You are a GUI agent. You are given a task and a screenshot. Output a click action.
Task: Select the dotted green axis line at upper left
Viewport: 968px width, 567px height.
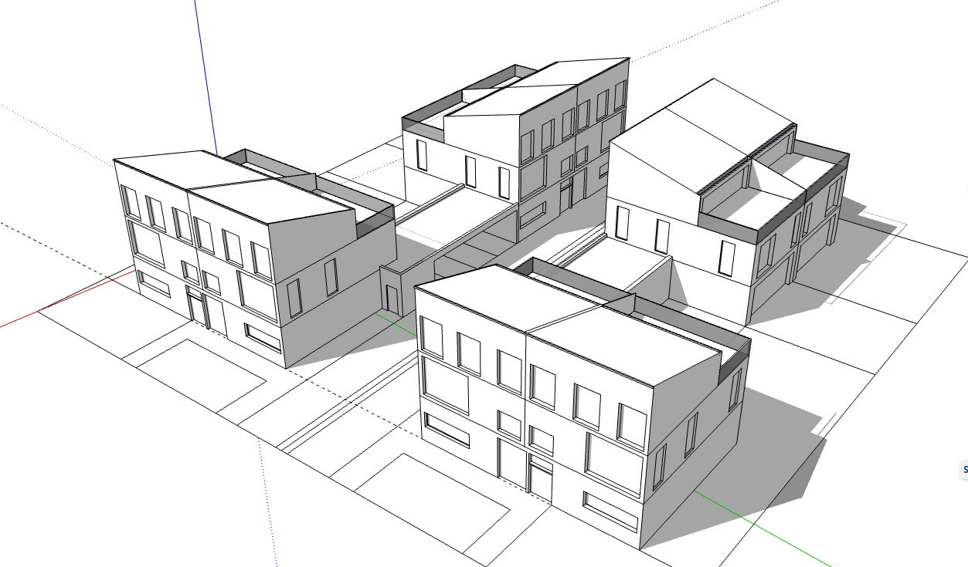click(54, 132)
